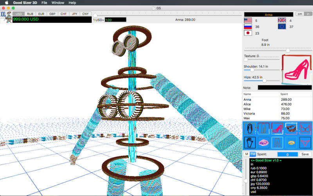Open the Apple menu
Image resolution: width=313 pixels, height=196 pixels.
click(x=7, y=3)
